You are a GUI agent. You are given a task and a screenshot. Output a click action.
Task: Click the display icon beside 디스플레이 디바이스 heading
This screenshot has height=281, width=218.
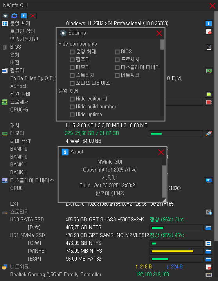coord(5,181)
